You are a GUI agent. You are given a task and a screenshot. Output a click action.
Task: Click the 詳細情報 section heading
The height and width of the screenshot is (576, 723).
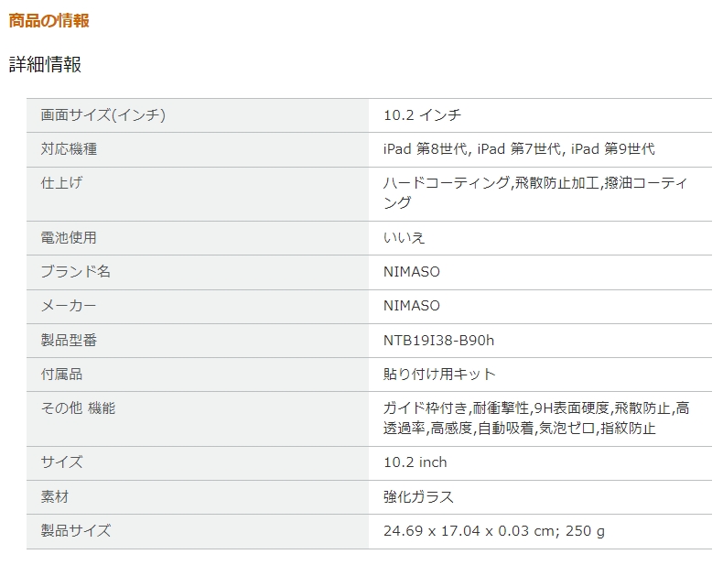click(45, 64)
